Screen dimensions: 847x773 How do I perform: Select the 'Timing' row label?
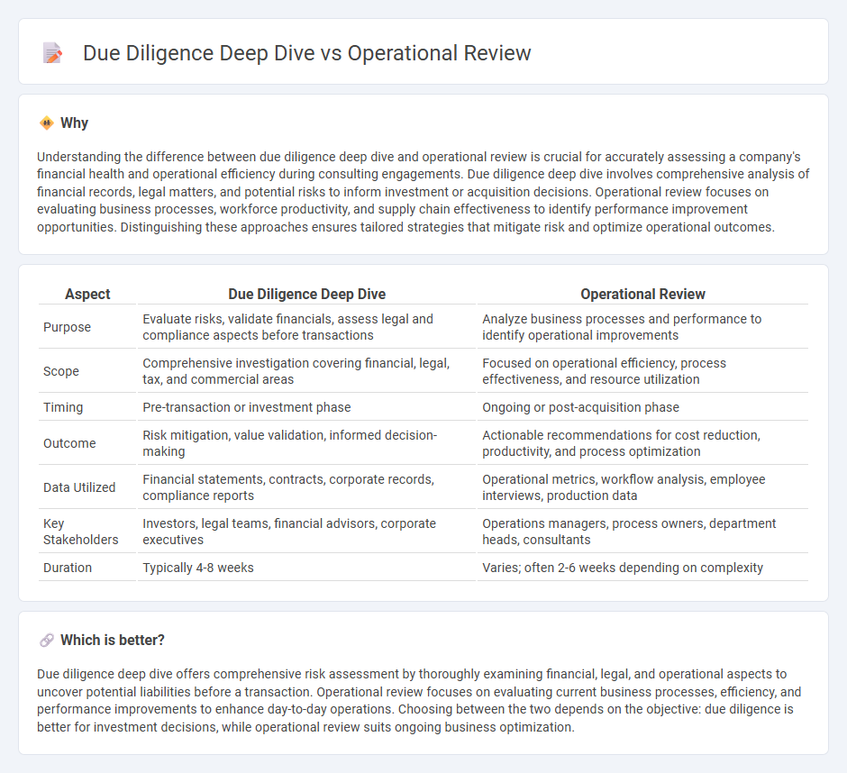pyautogui.click(x=63, y=407)
